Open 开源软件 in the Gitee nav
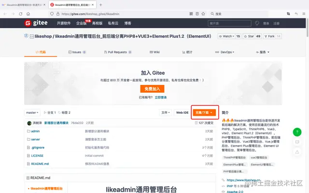 coord(64,23)
